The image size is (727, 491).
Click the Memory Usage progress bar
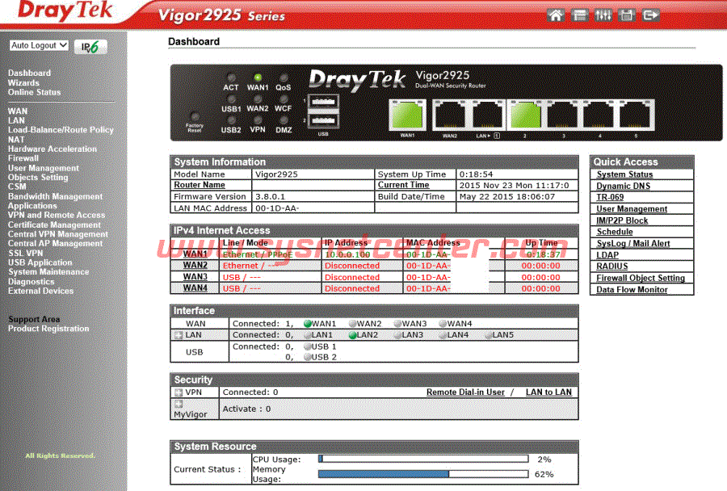(x=423, y=474)
